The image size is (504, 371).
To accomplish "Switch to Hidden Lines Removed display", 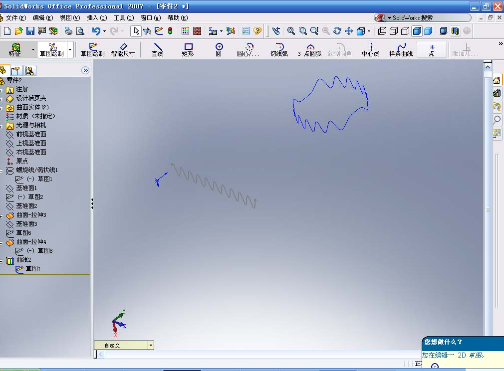I will (x=405, y=31).
